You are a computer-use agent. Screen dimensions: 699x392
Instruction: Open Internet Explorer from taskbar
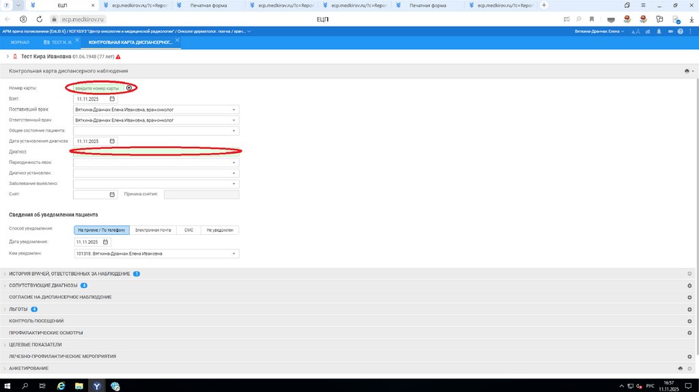61,386
